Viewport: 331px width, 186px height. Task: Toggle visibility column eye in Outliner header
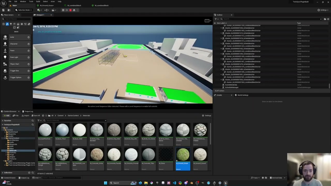[x=215, y=23]
